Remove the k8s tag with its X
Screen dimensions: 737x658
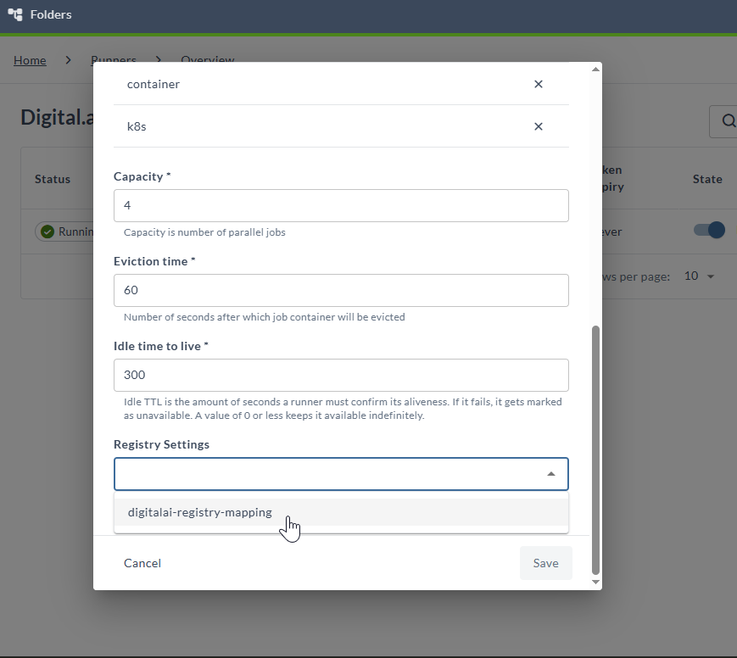539,126
